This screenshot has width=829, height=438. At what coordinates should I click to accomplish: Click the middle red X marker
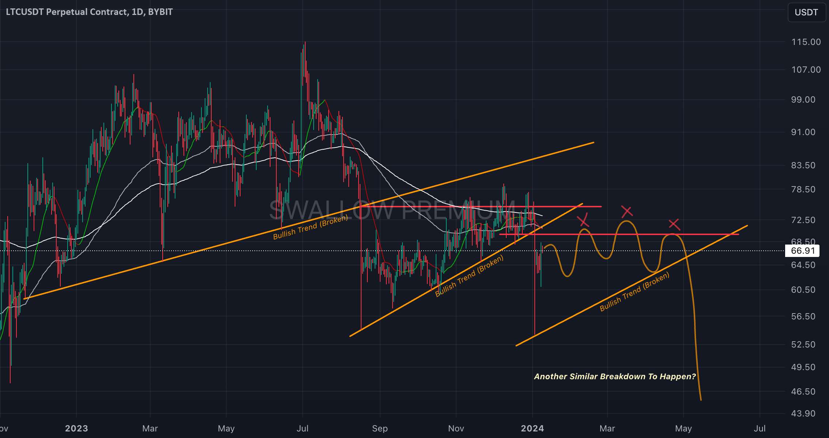pyautogui.click(x=627, y=211)
